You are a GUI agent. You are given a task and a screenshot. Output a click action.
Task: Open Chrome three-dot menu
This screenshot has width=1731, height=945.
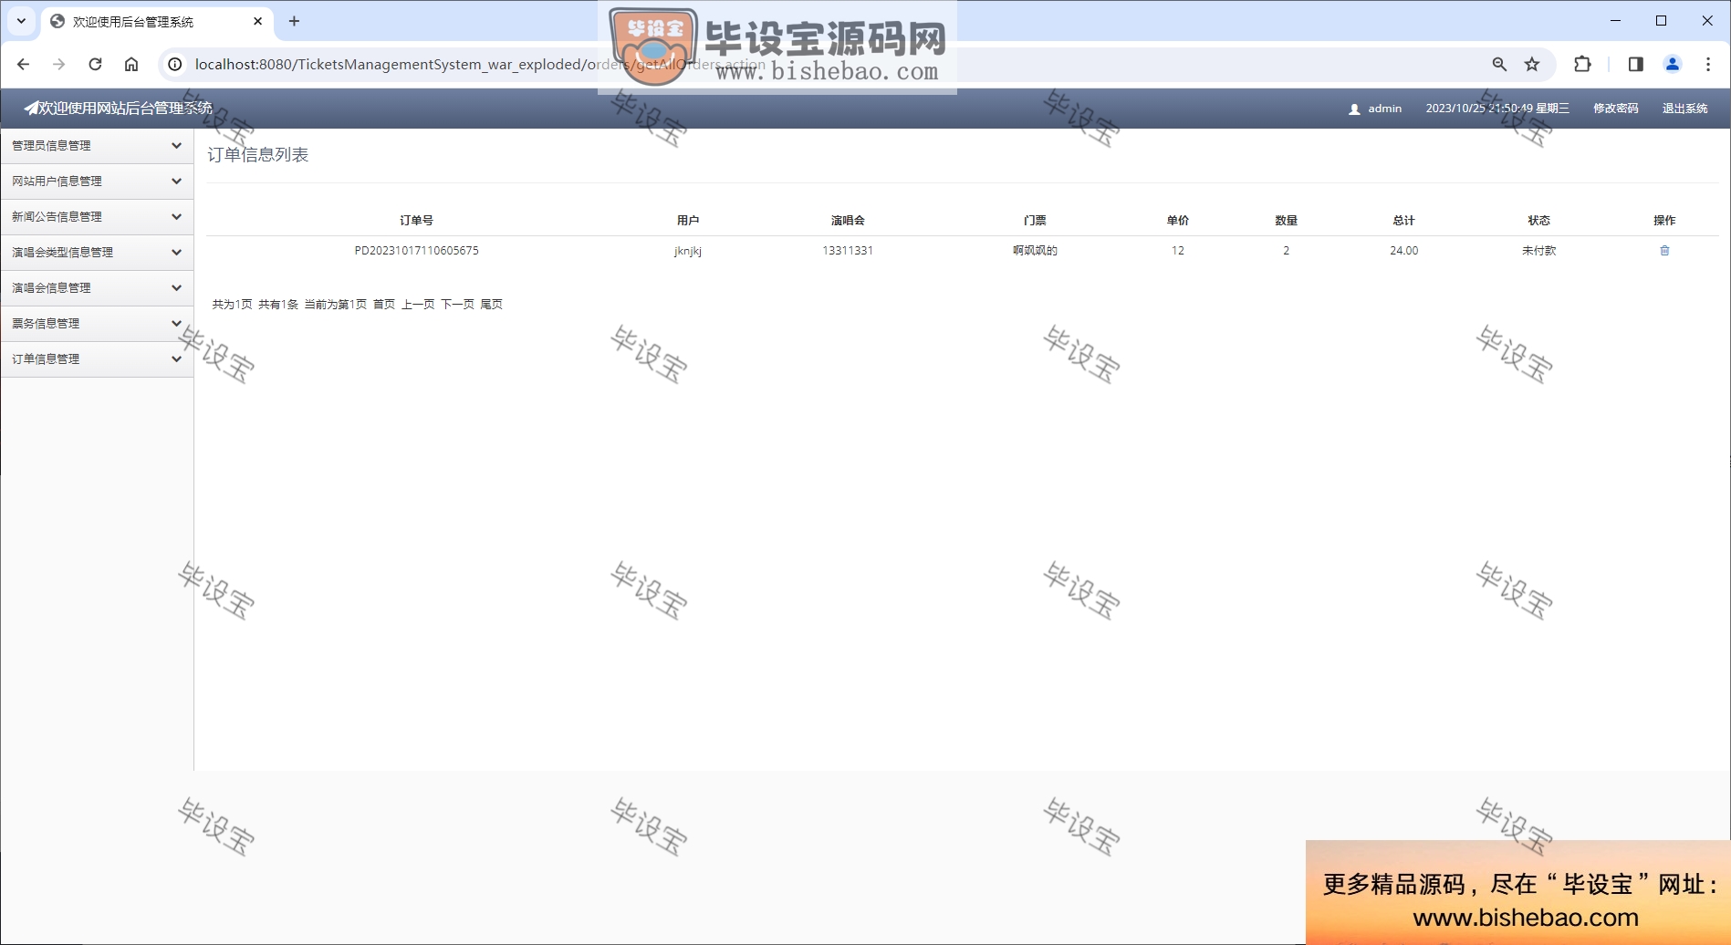[1708, 64]
